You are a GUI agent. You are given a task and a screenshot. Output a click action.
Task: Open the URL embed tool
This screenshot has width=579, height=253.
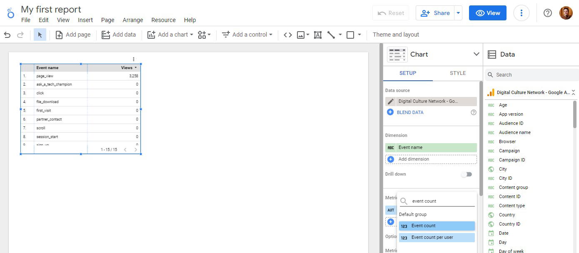(287, 35)
